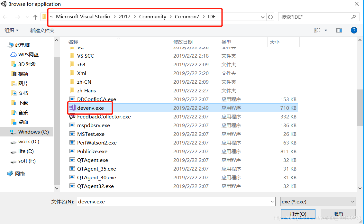Select mspdbsrv.exe file
This screenshot has height=224, width=364.
94,126
